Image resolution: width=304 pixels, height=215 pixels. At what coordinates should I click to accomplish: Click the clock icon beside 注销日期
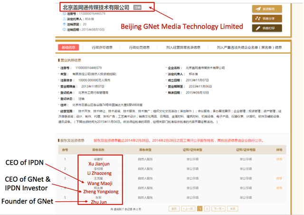[x=65, y=29]
